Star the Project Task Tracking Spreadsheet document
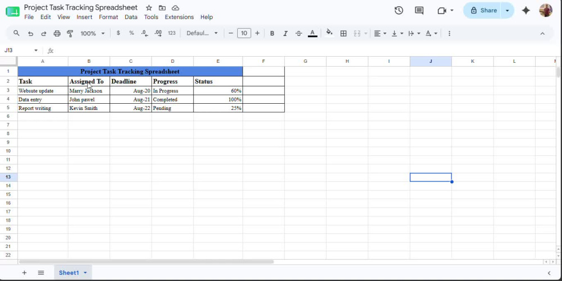Screen dimensions: 562x281 click(x=149, y=8)
